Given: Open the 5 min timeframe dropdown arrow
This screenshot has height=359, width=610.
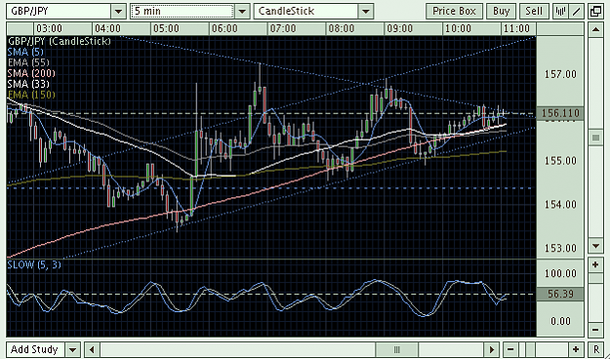Looking at the screenshot, I should 242,12.
